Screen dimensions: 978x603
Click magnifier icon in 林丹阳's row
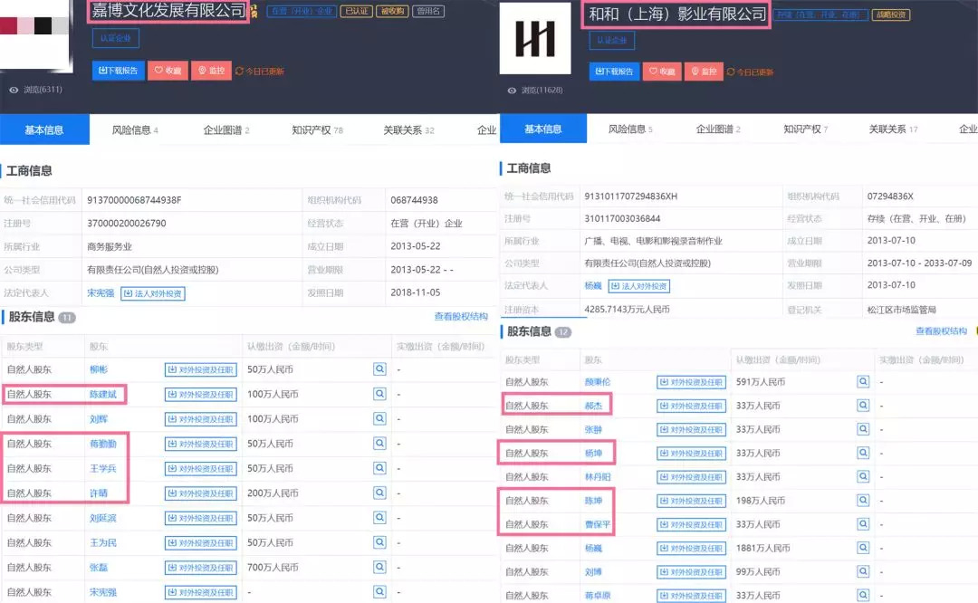863,476
